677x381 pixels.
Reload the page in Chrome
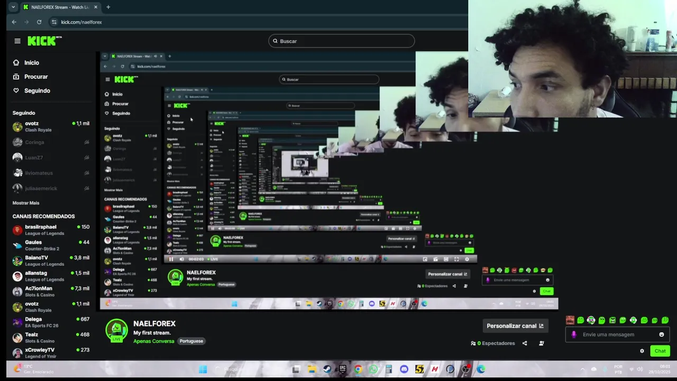pos(39,22)
